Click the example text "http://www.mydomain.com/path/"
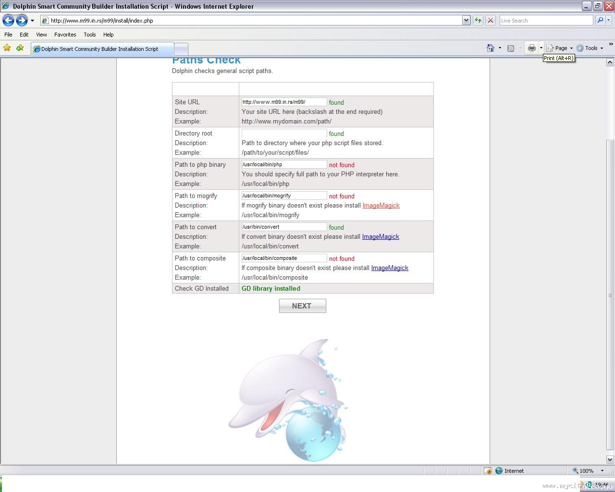 tap(286, 122)
